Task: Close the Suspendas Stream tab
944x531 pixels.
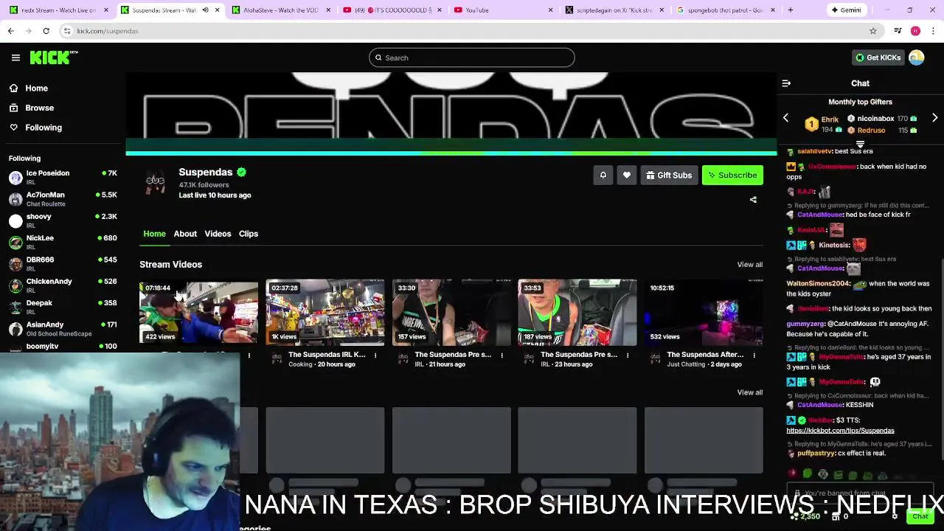Action: click(217, 10)
